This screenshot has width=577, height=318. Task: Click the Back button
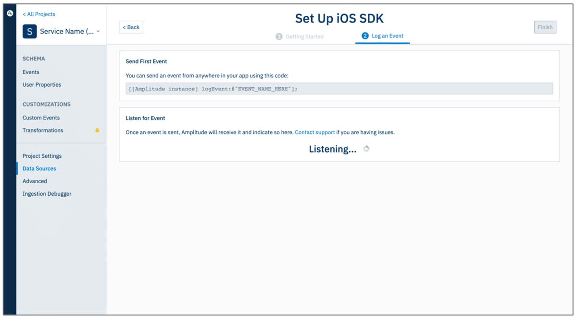pyautogui.click(x=131, y=27)
